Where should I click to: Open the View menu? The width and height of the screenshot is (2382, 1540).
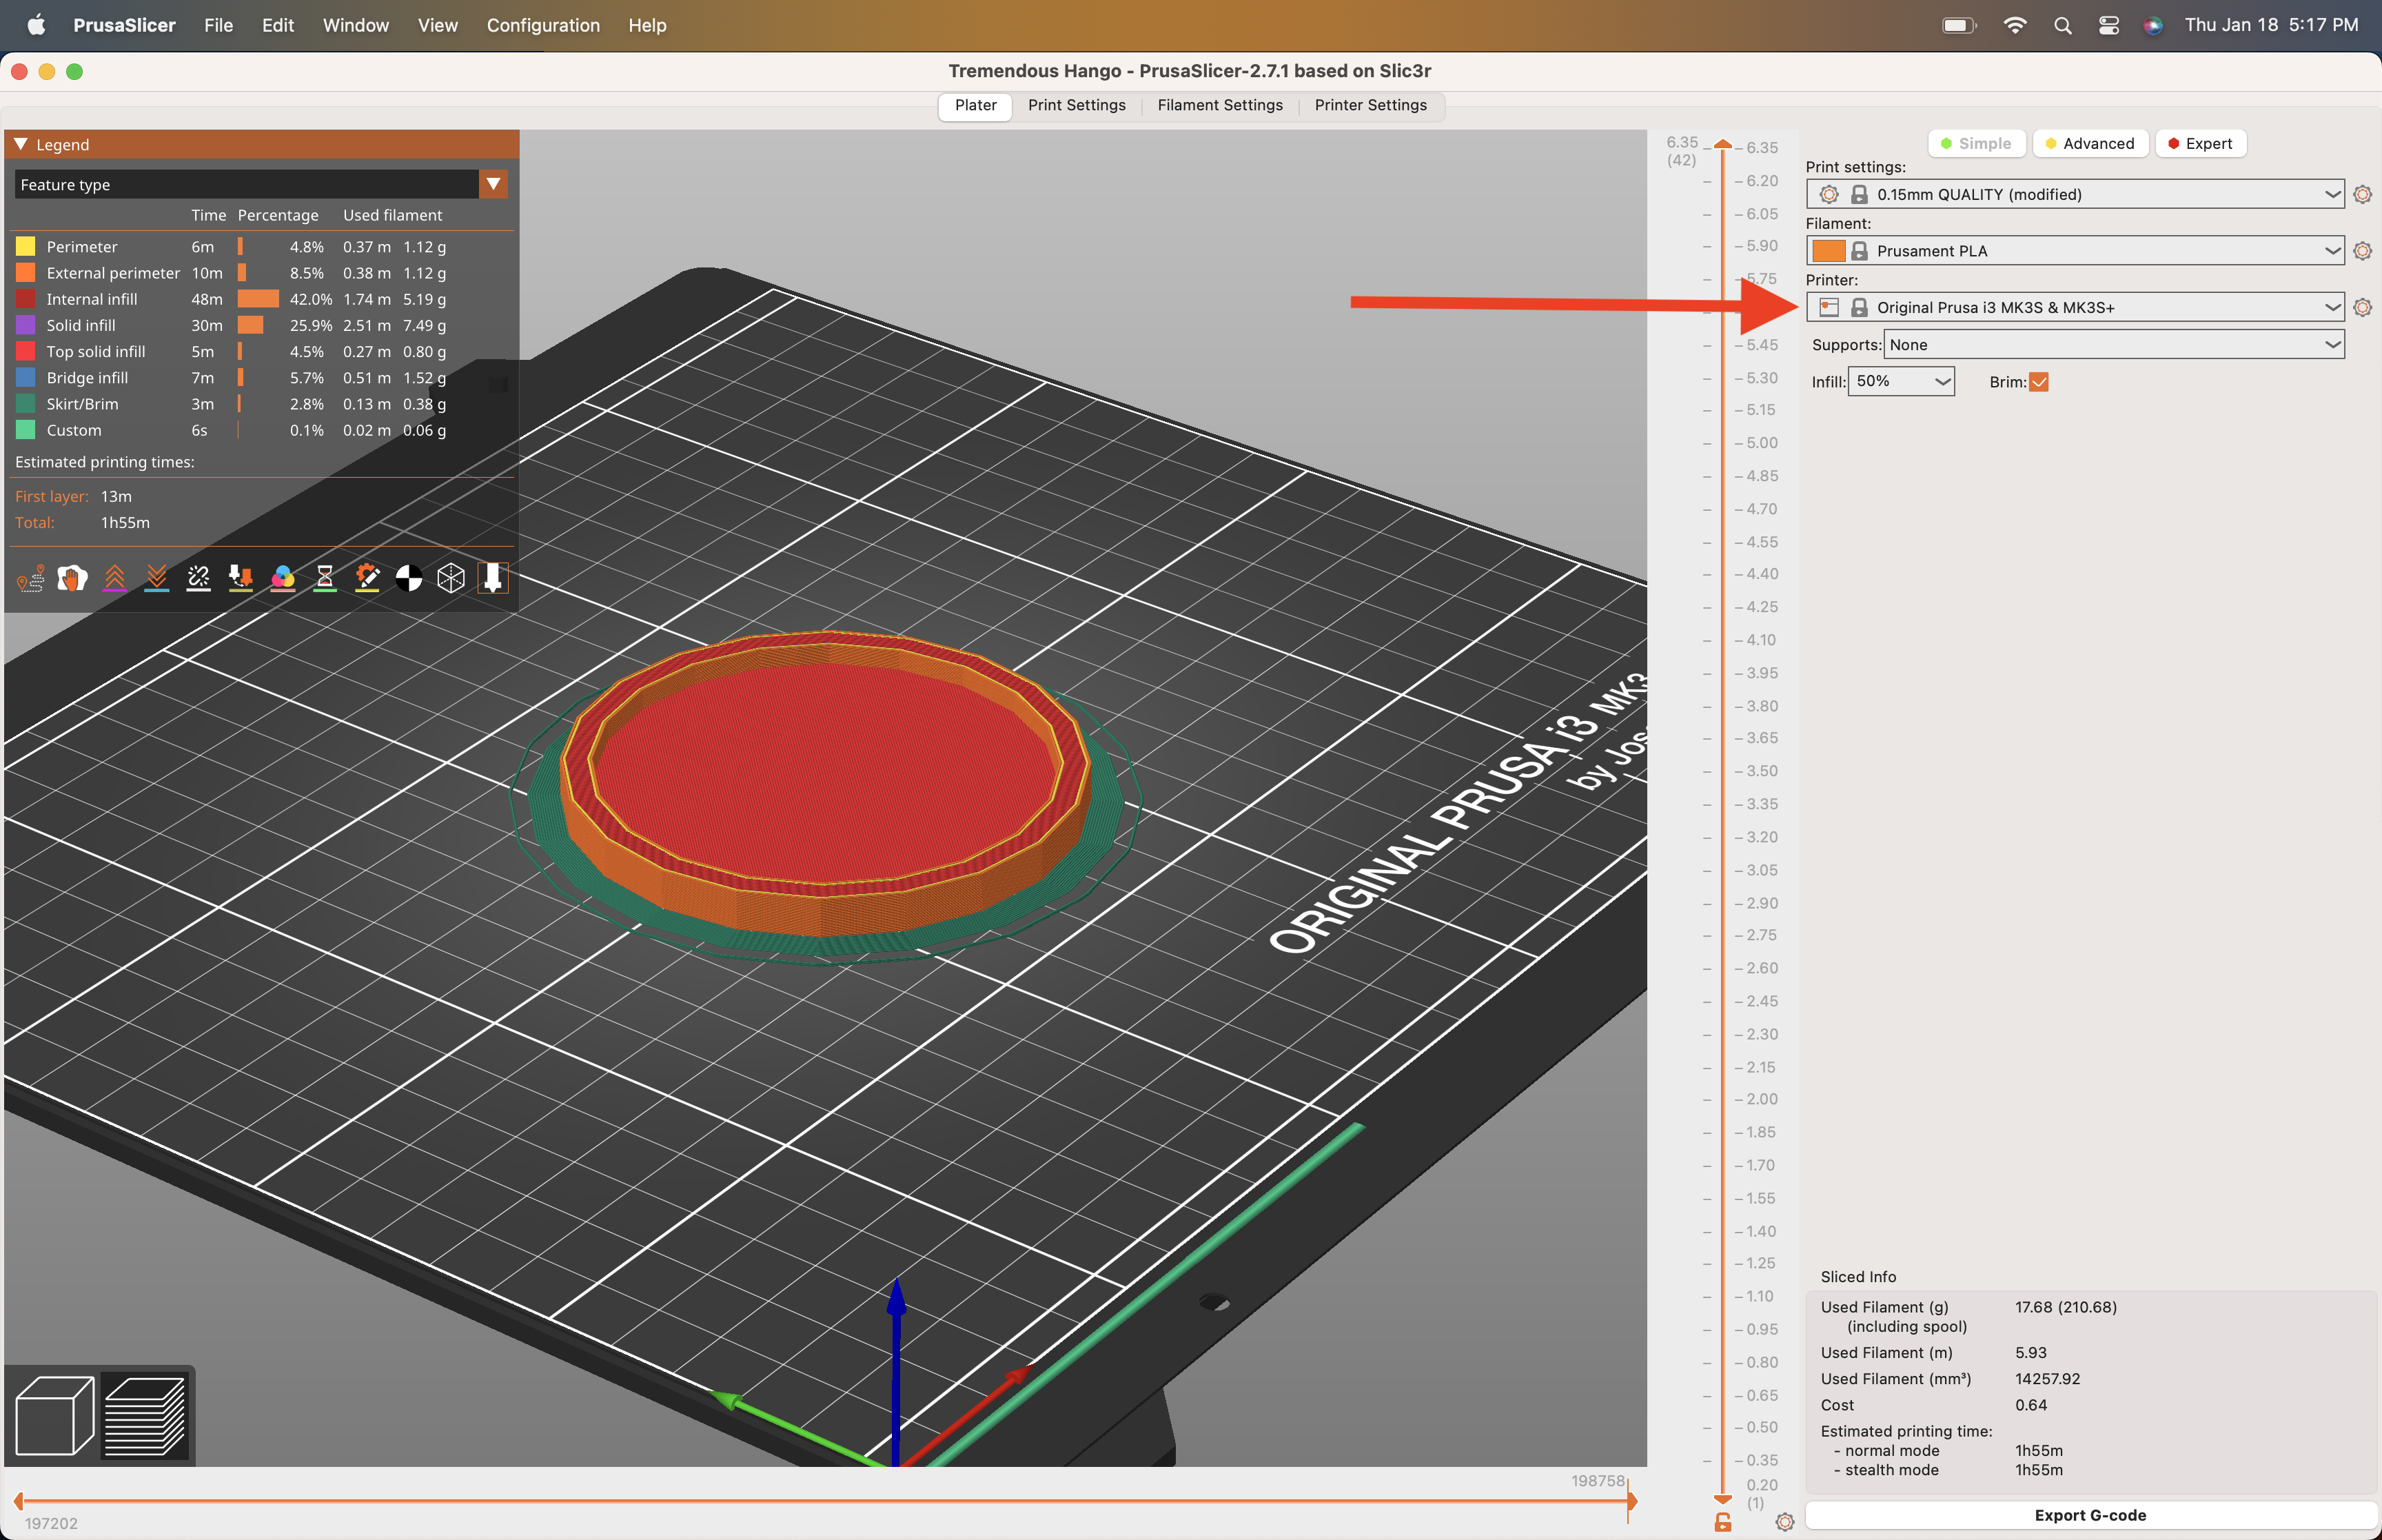click(438, 25)
